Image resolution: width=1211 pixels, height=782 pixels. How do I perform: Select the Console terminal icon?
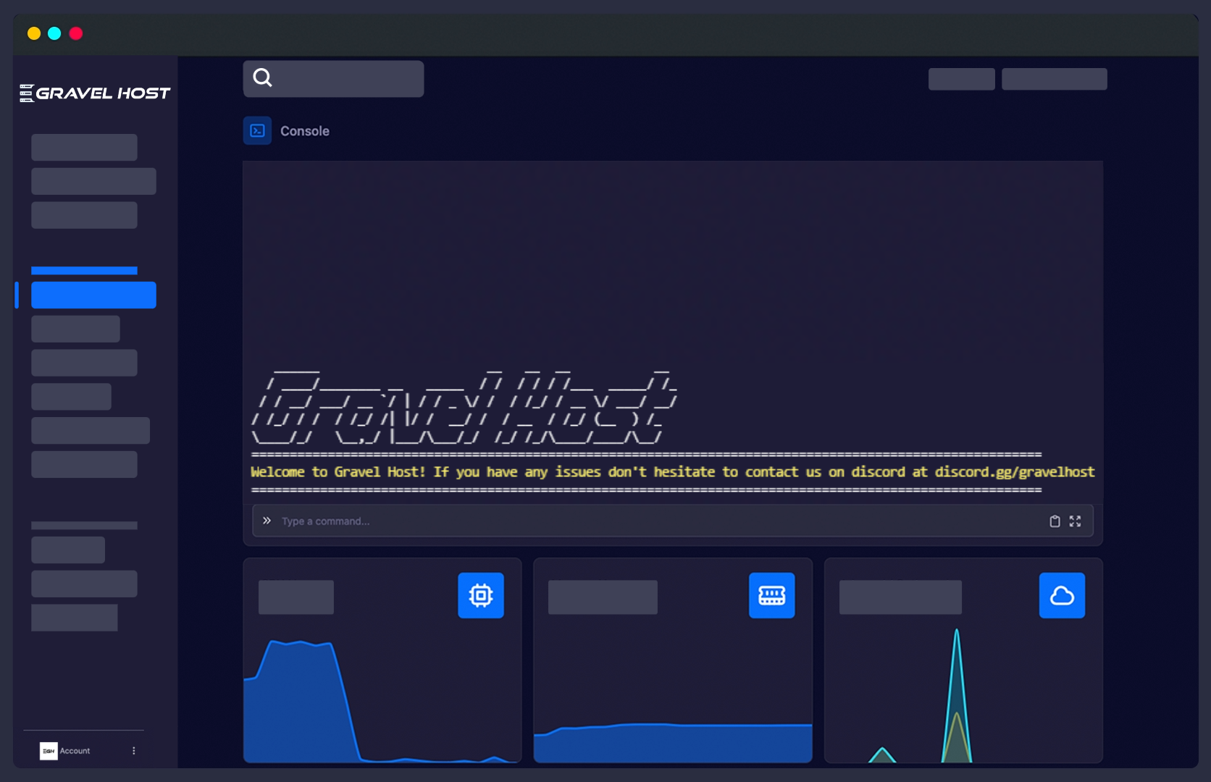257,130
